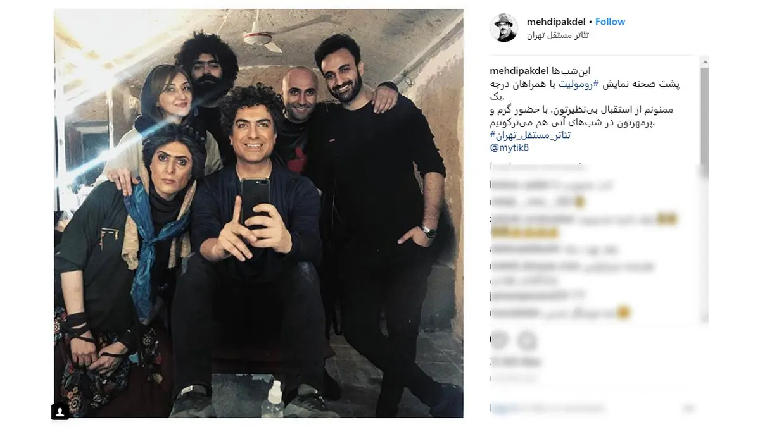Click the tagged people icon on photo
760x427 pixels.
(x=60, y=412)
